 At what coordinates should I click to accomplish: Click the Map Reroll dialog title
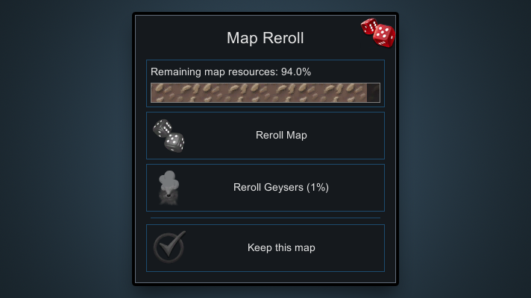click(x=265, y=38)
